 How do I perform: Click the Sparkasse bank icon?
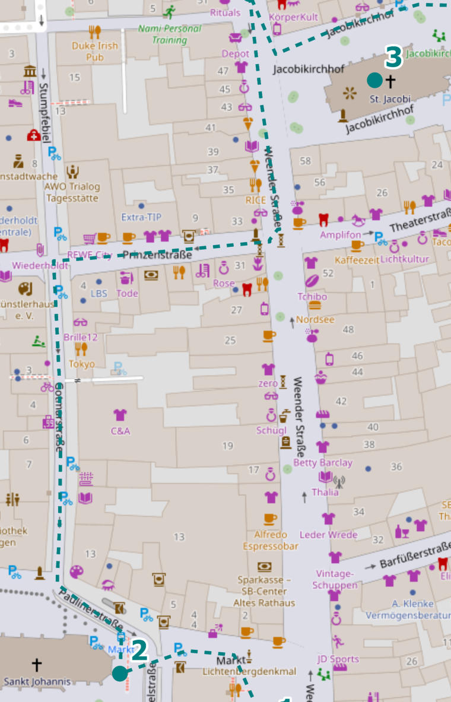click(264, 566)
